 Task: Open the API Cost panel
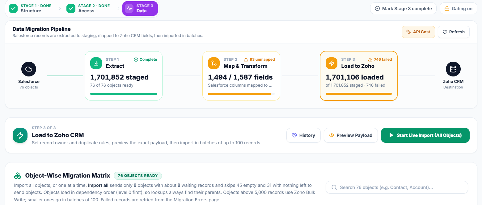point(418,32)
